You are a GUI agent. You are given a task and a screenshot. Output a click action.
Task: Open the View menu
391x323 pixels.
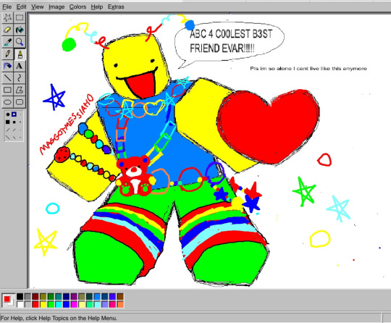pos(38,7)
